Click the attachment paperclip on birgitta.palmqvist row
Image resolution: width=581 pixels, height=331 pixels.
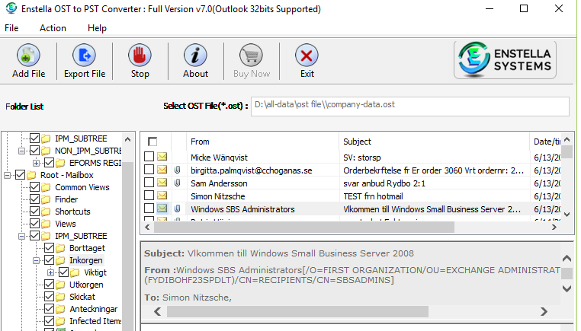[178, 170]
